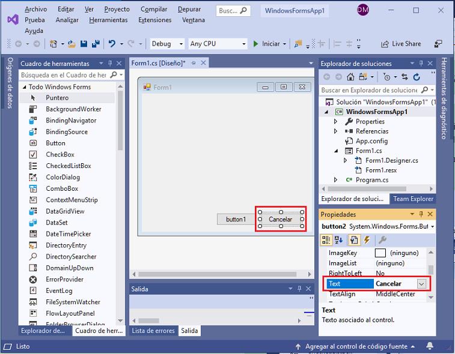This screenshot has width=455, height=354.
Task: Click the New Project toolbar icon
Action: [x=53, y=44]
